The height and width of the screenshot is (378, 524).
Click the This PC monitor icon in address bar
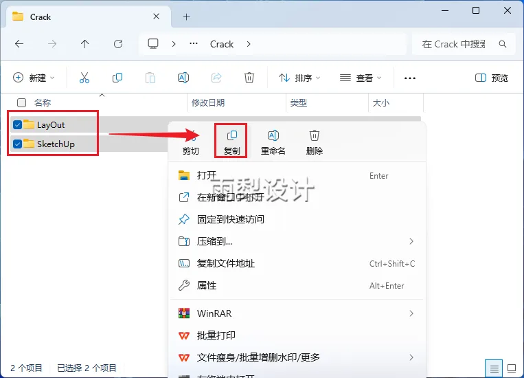[x=153, y=44]
